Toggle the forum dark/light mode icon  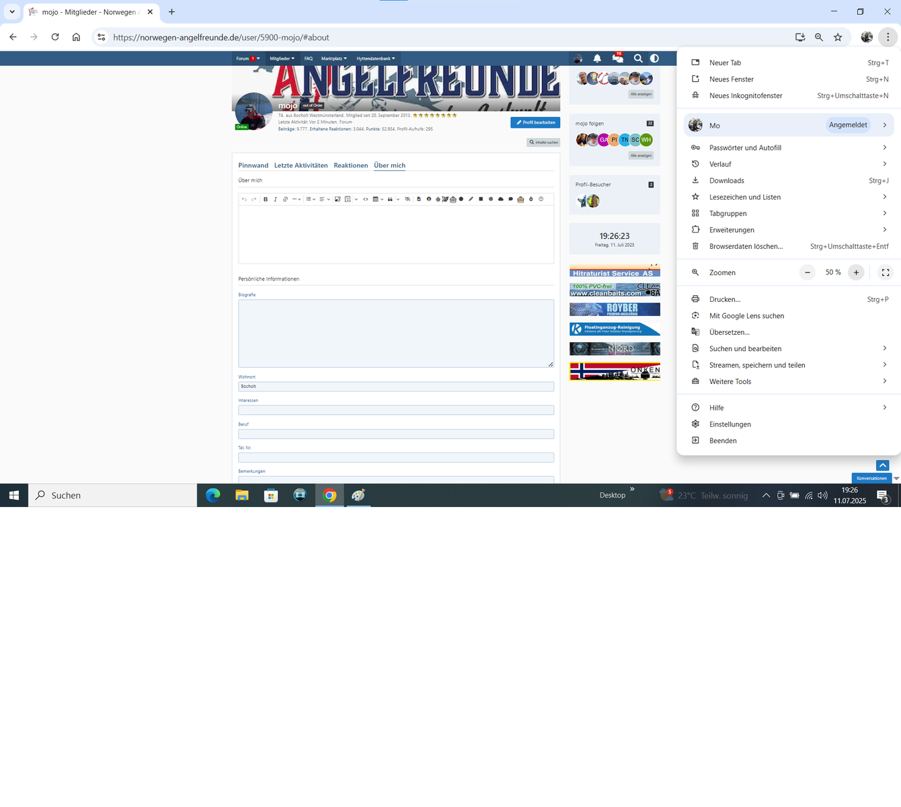pos(654,59)
